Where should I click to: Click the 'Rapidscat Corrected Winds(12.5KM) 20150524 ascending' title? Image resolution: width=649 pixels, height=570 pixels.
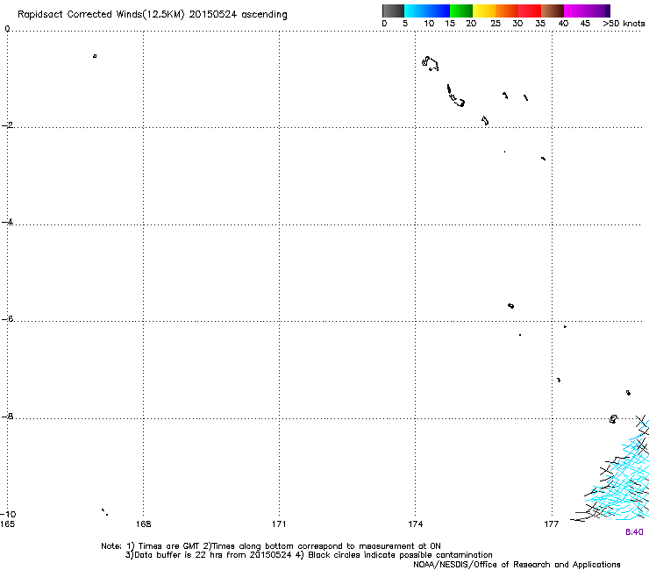pos(153,15)
